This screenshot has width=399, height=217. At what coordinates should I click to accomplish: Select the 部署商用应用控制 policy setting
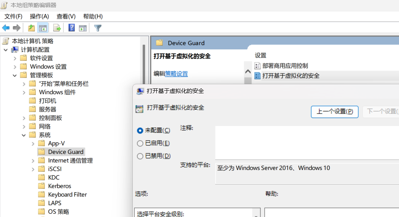(x=285, y=66)
